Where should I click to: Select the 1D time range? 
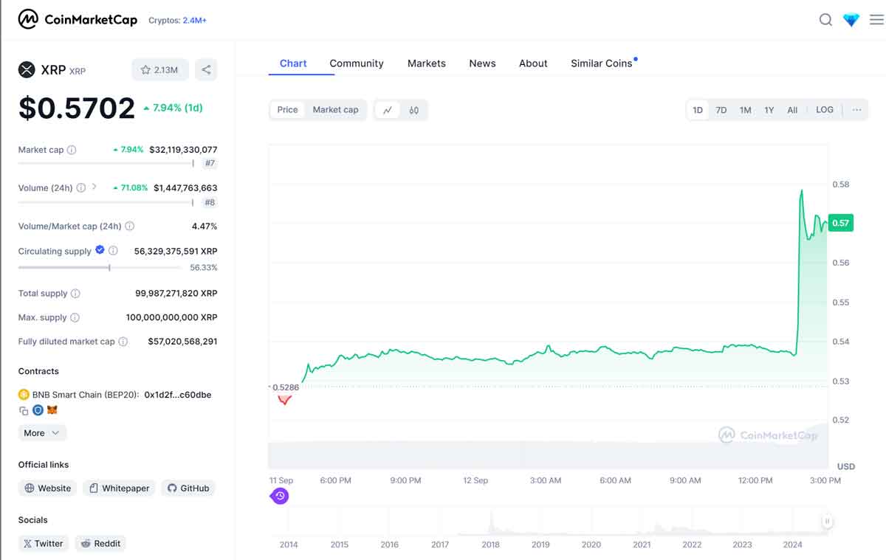[x=698, y=110]
